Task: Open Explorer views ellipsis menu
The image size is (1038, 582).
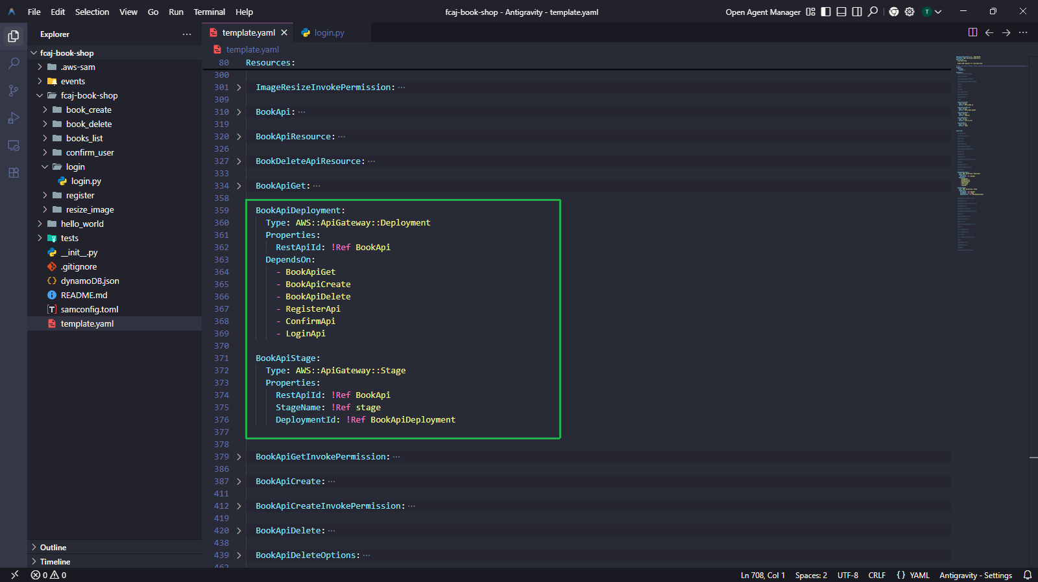Action: point(187,34)
